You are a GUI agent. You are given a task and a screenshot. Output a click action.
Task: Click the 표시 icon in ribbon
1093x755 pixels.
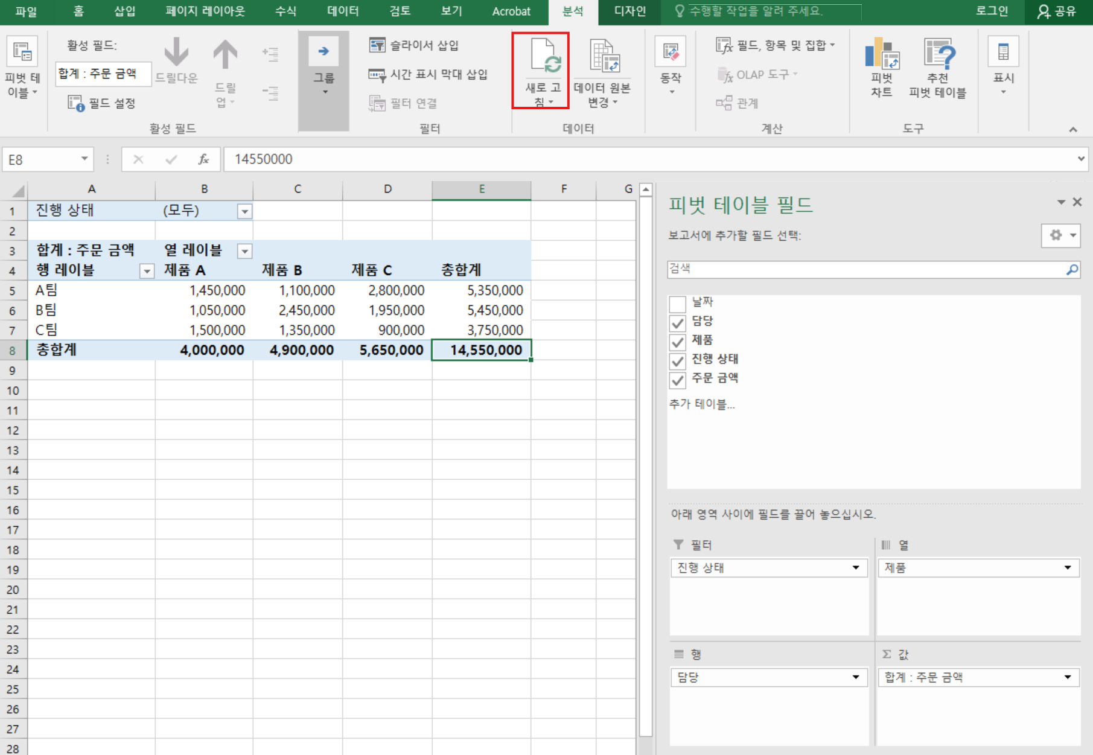(1003, 51)
